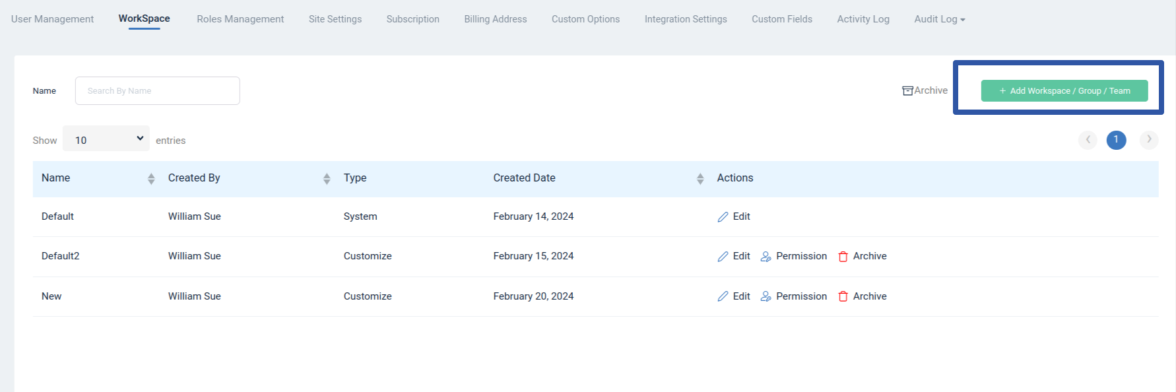1176x392 pixels.
Task: Edit the Default workspace link
Action: click(x=741, y=216)
